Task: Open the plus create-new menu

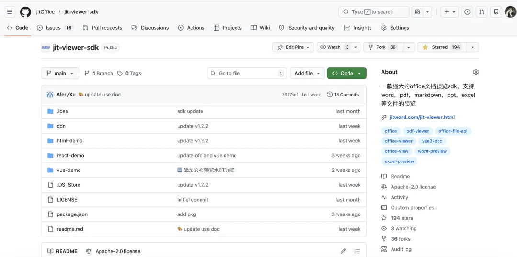Action: (450, 12)
